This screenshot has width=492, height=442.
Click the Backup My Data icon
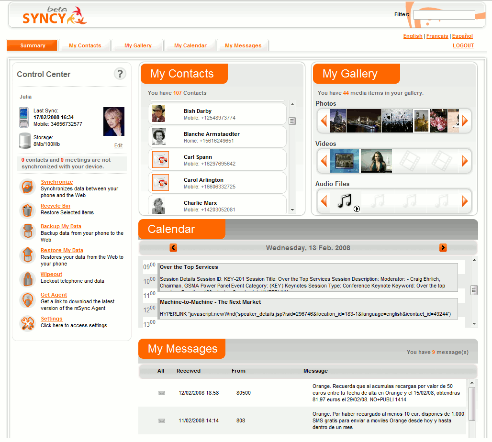pos(27,232)
